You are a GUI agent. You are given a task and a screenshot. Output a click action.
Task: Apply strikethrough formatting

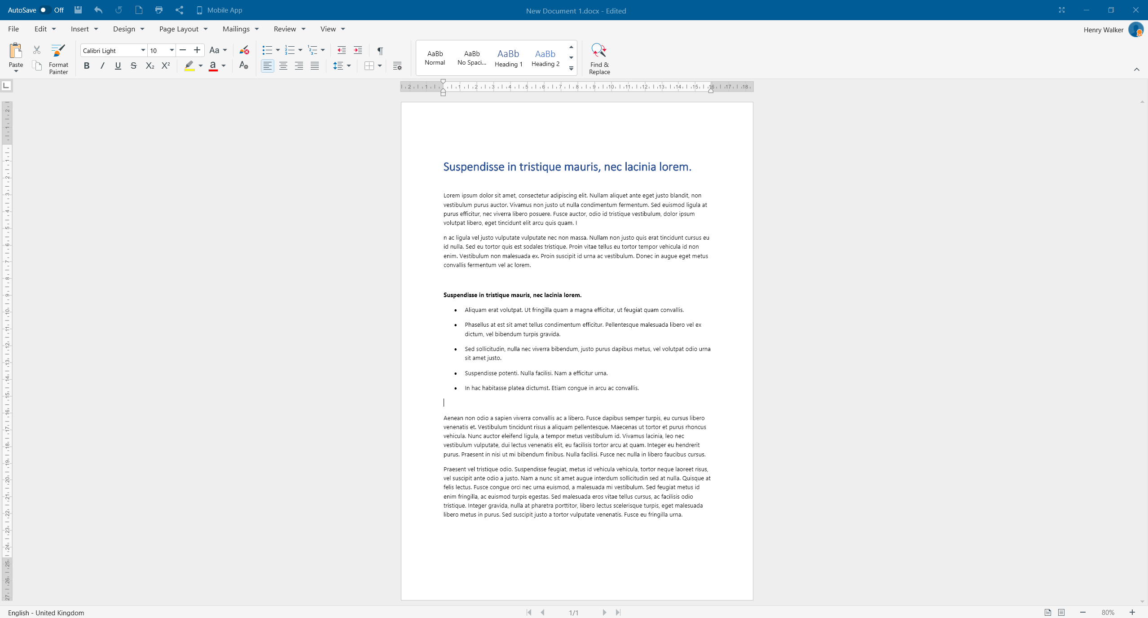(x=133, y=66)
